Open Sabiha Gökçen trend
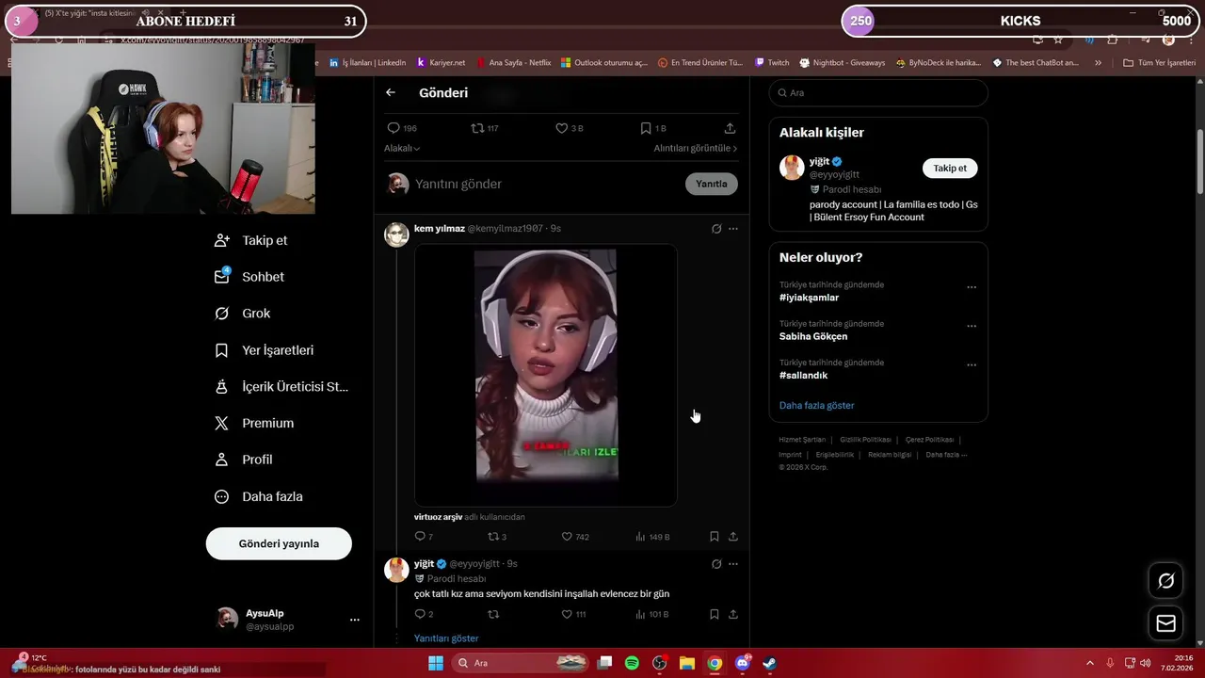The height and width of the screenshot is (678, 1205). [x=813, y=336]
